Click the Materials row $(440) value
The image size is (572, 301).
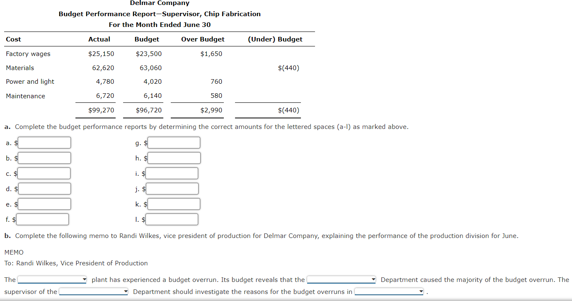288,68
